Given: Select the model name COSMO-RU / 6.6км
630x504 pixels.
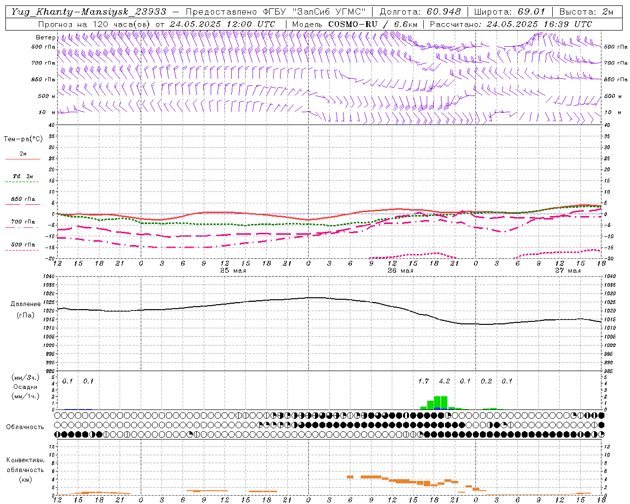Looking at the screenshot, I should [373, 24].
